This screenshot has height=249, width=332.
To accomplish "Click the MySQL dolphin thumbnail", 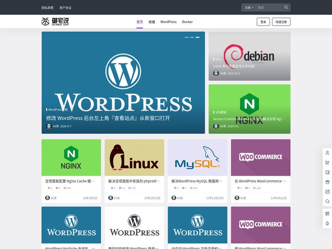I will tap(197, 158).
